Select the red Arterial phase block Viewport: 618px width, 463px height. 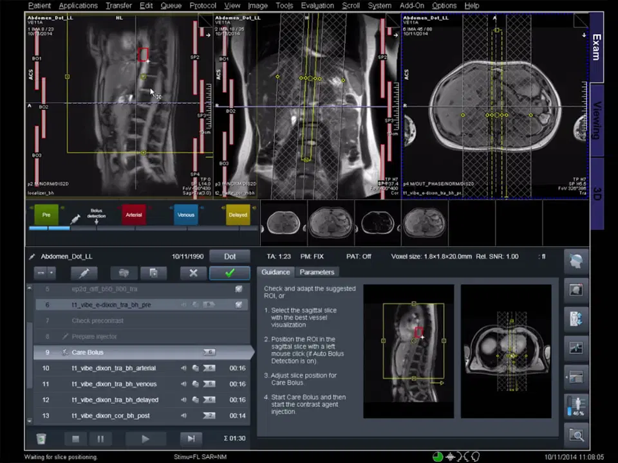(x=134, y=215)
